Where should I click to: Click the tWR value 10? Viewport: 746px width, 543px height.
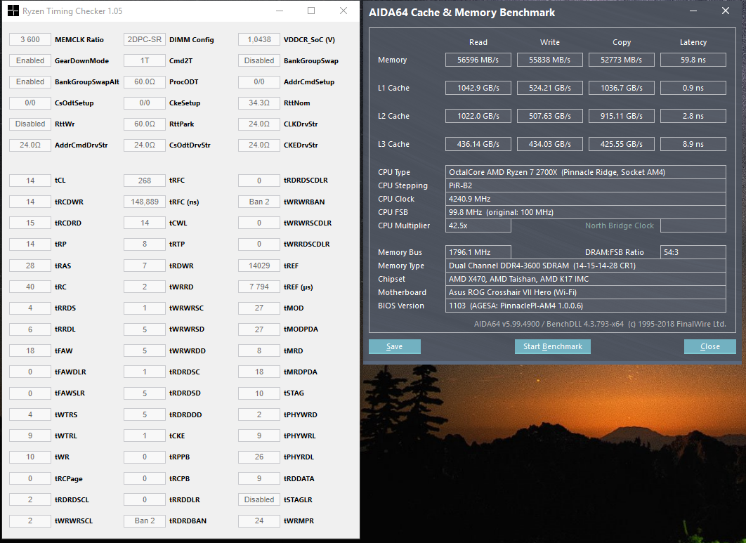tap(30, 457)
